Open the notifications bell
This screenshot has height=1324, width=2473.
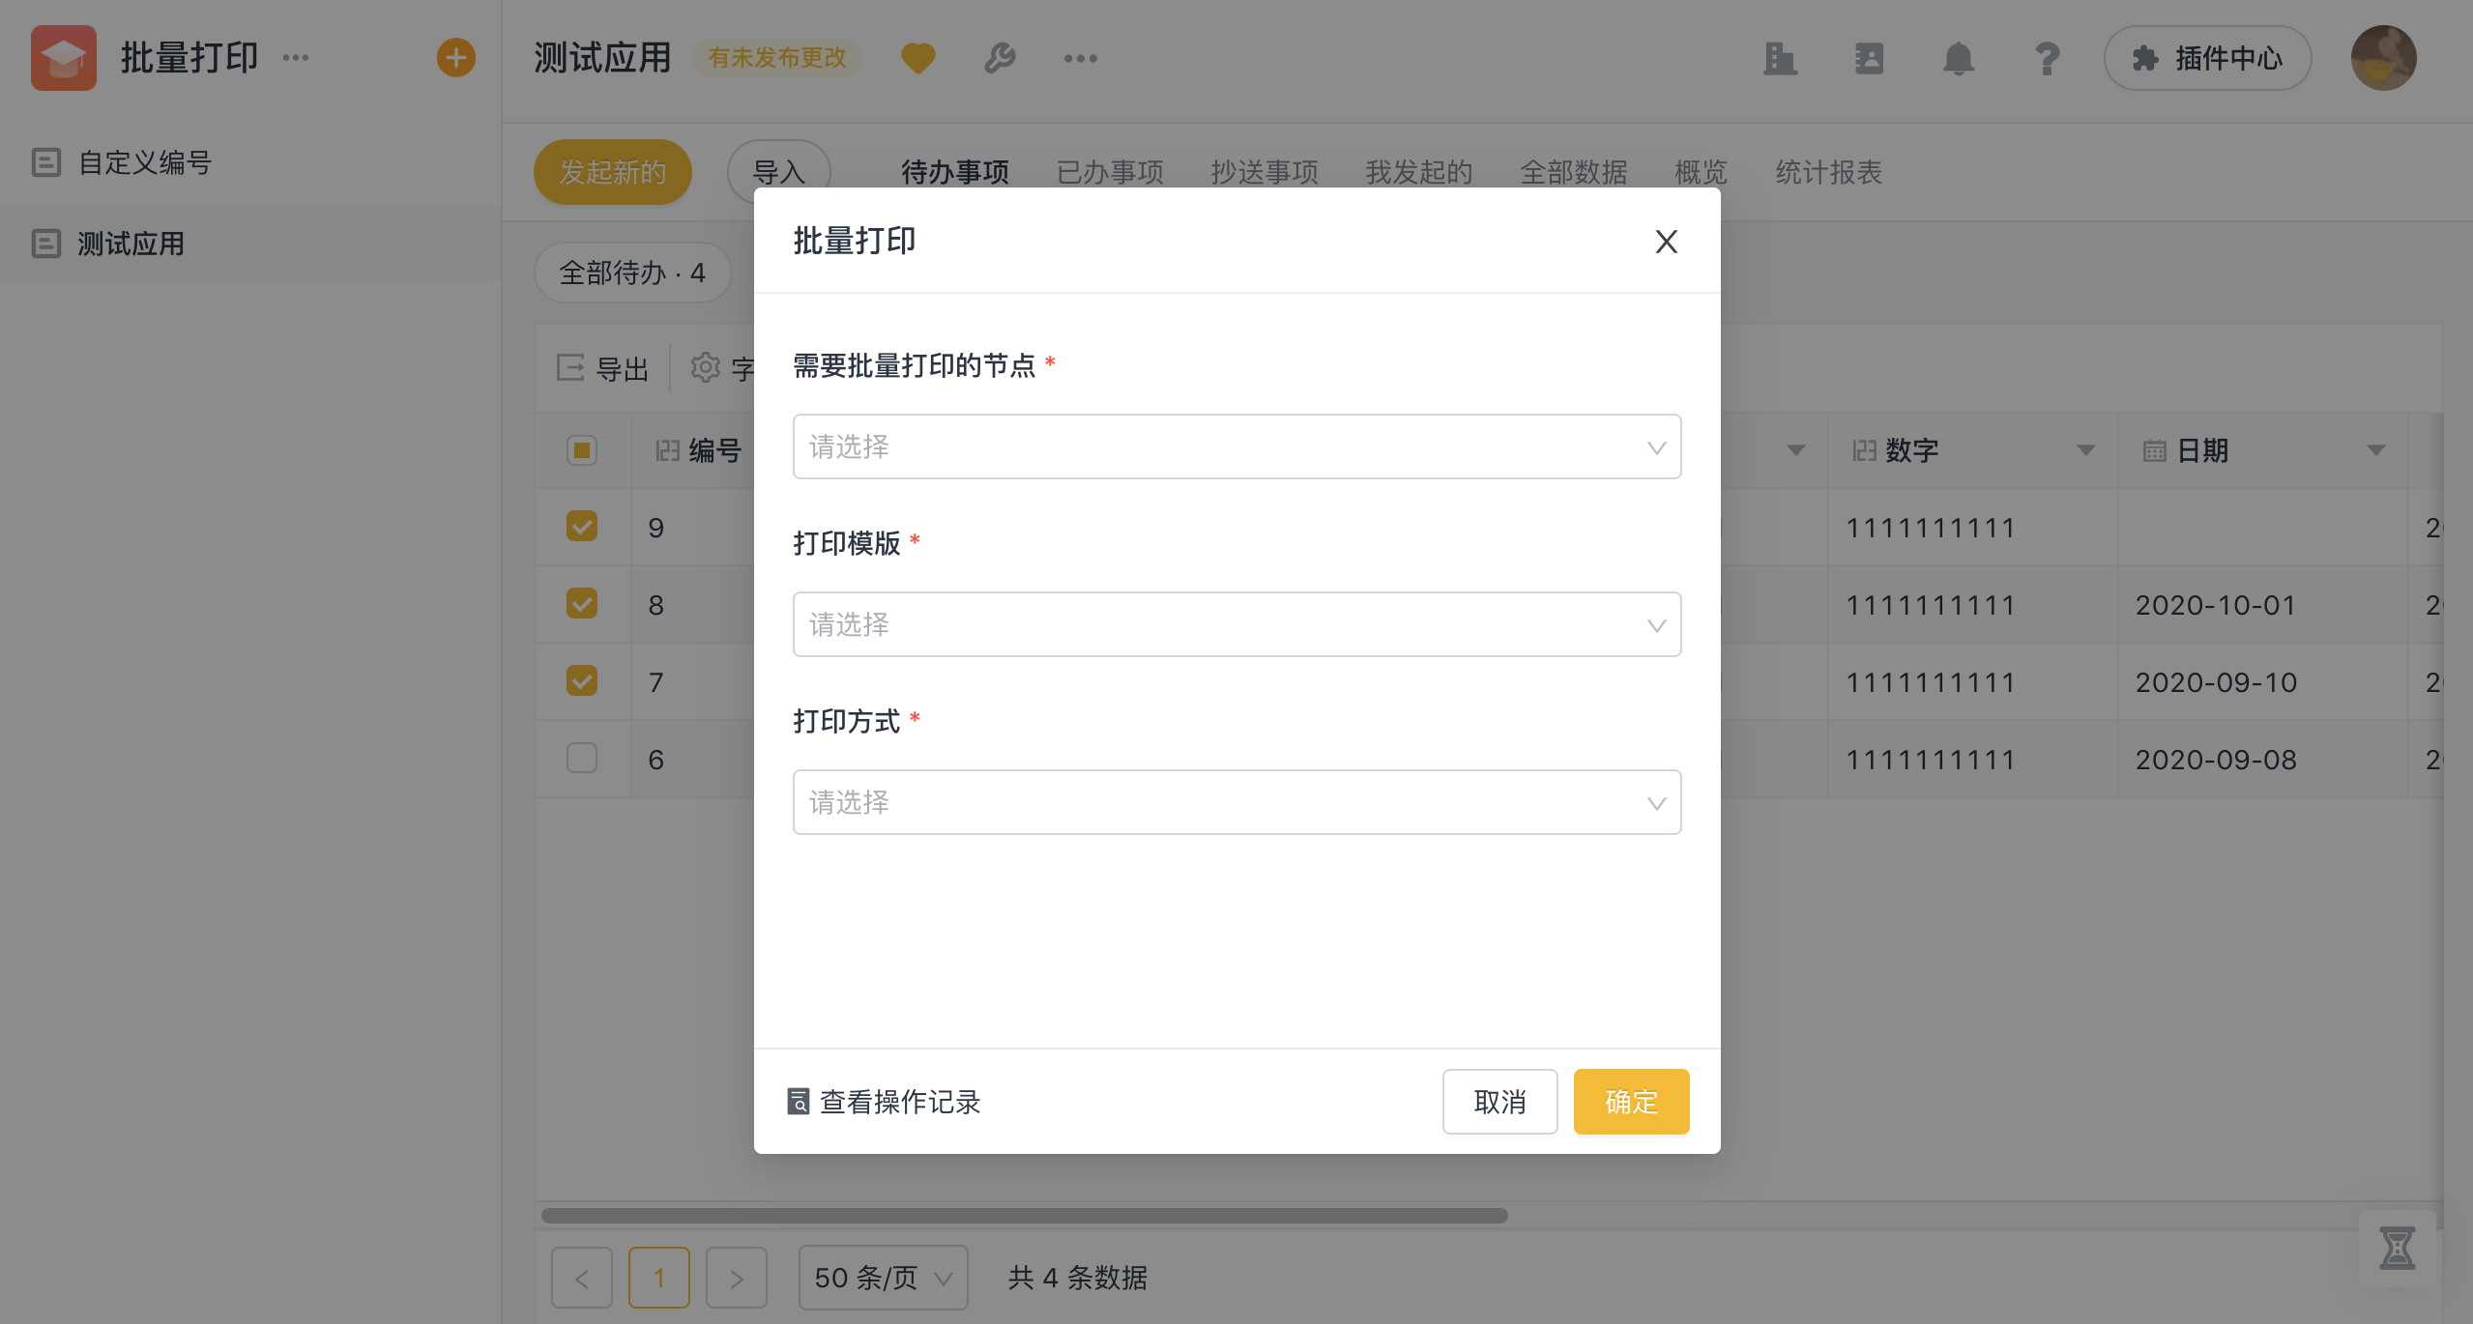click(1958, 59)
